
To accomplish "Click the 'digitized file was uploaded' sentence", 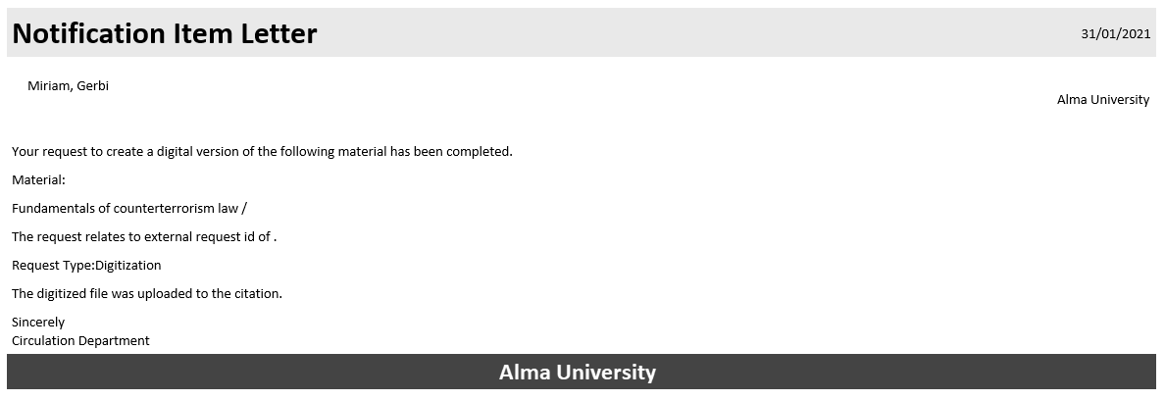I will click(147, 294).
